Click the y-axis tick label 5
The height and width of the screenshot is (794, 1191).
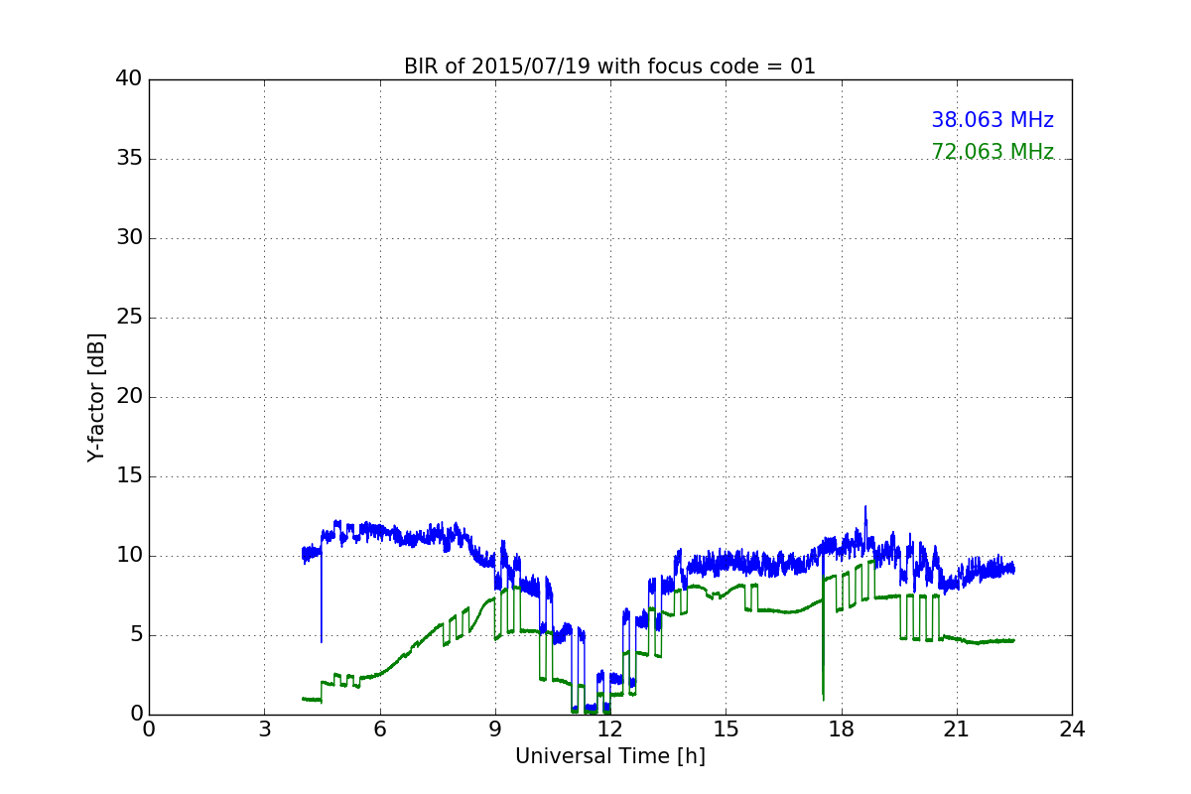135,635
